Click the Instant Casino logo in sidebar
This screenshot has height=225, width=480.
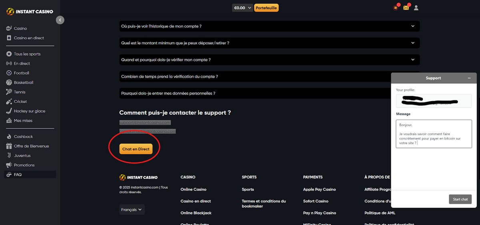30,12
